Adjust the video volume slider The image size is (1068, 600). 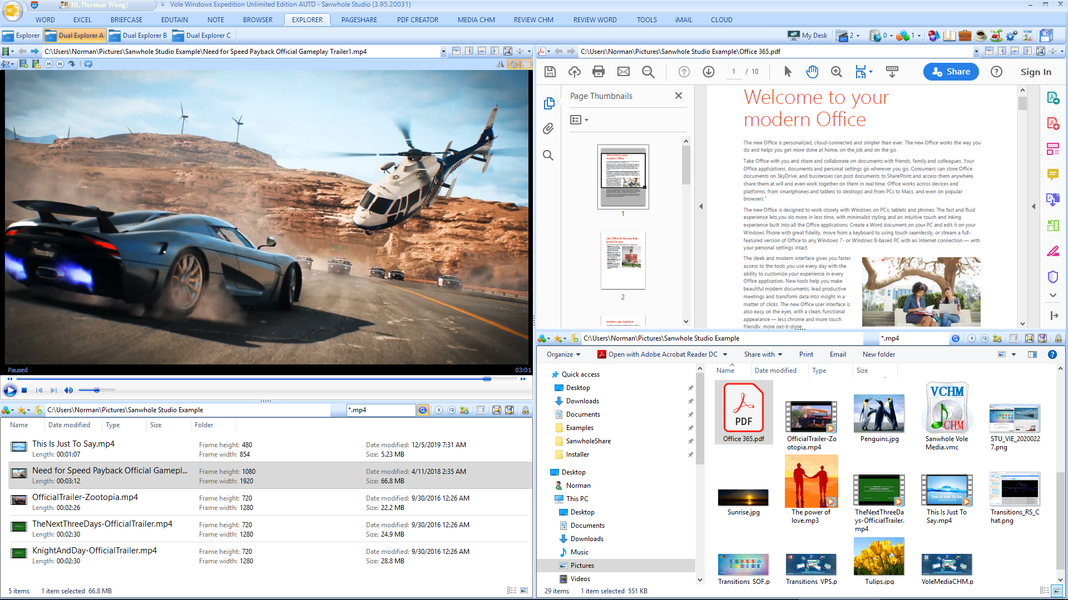tap(97, 391)
